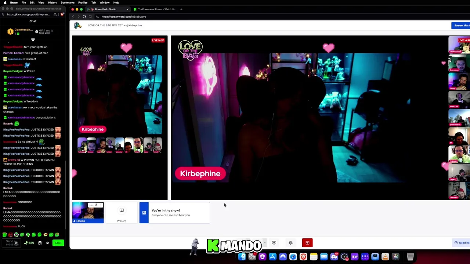
Task: Click Gamerman top gifter entry
Action: (x=20, y=32)
